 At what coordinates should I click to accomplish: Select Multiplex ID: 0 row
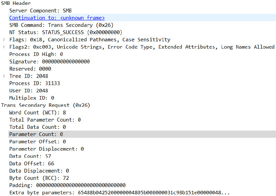31,98
